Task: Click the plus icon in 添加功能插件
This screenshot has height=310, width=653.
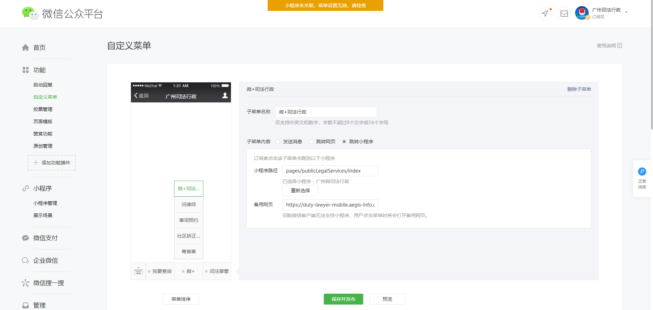Action: (36, 163)
